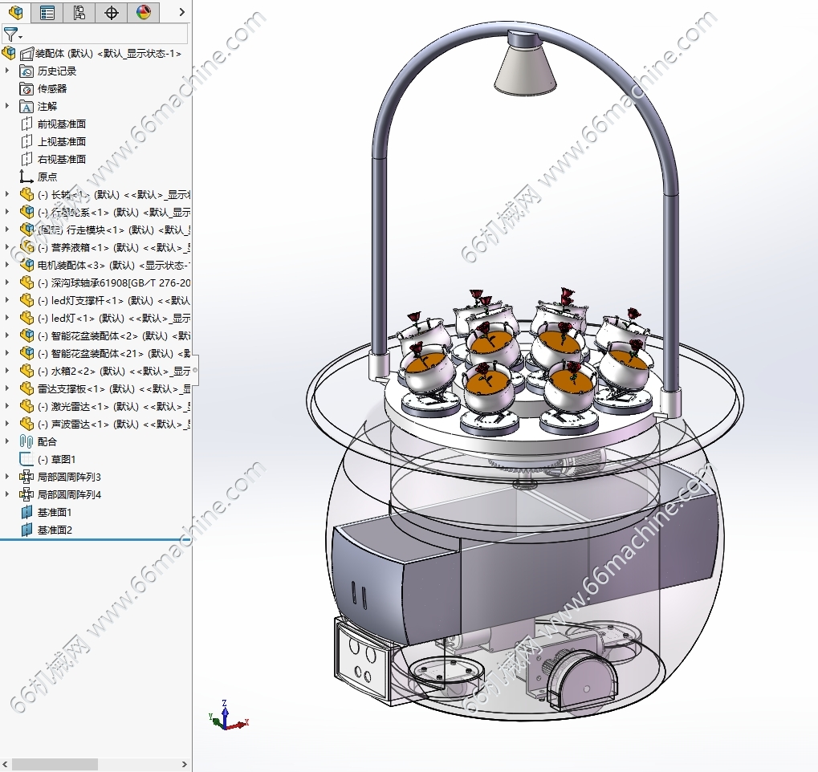
Task: Select the 行星轮系<1> subassembly row text
Action: (114, 213)
